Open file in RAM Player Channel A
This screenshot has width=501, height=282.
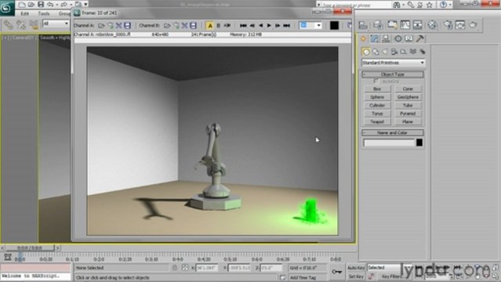101,25
